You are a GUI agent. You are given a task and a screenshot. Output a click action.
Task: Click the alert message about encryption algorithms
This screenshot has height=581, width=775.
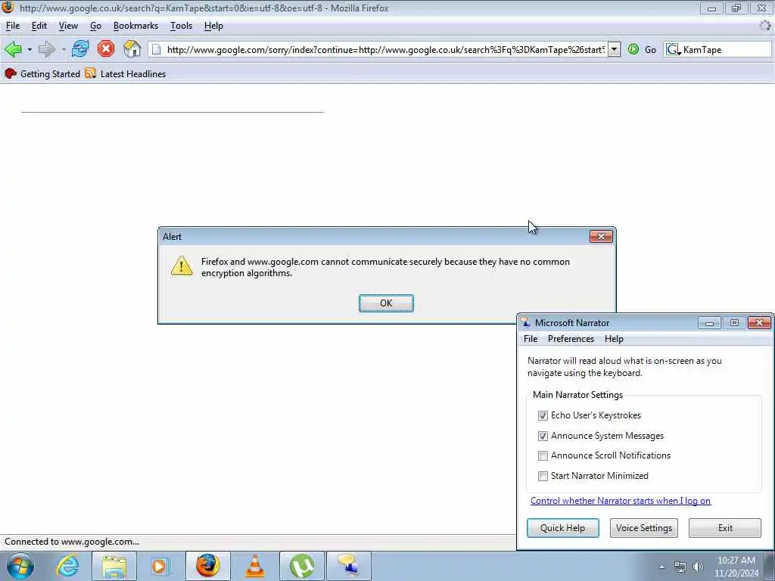pos(385,267)
